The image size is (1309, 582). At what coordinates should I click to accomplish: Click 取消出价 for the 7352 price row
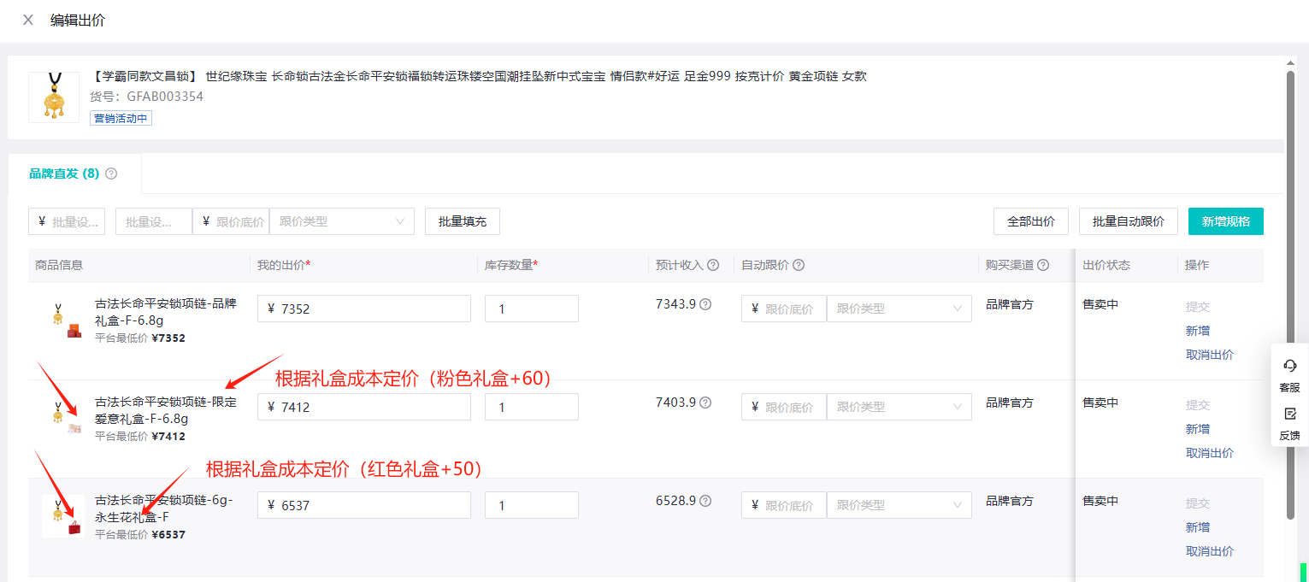point(1209,355)
